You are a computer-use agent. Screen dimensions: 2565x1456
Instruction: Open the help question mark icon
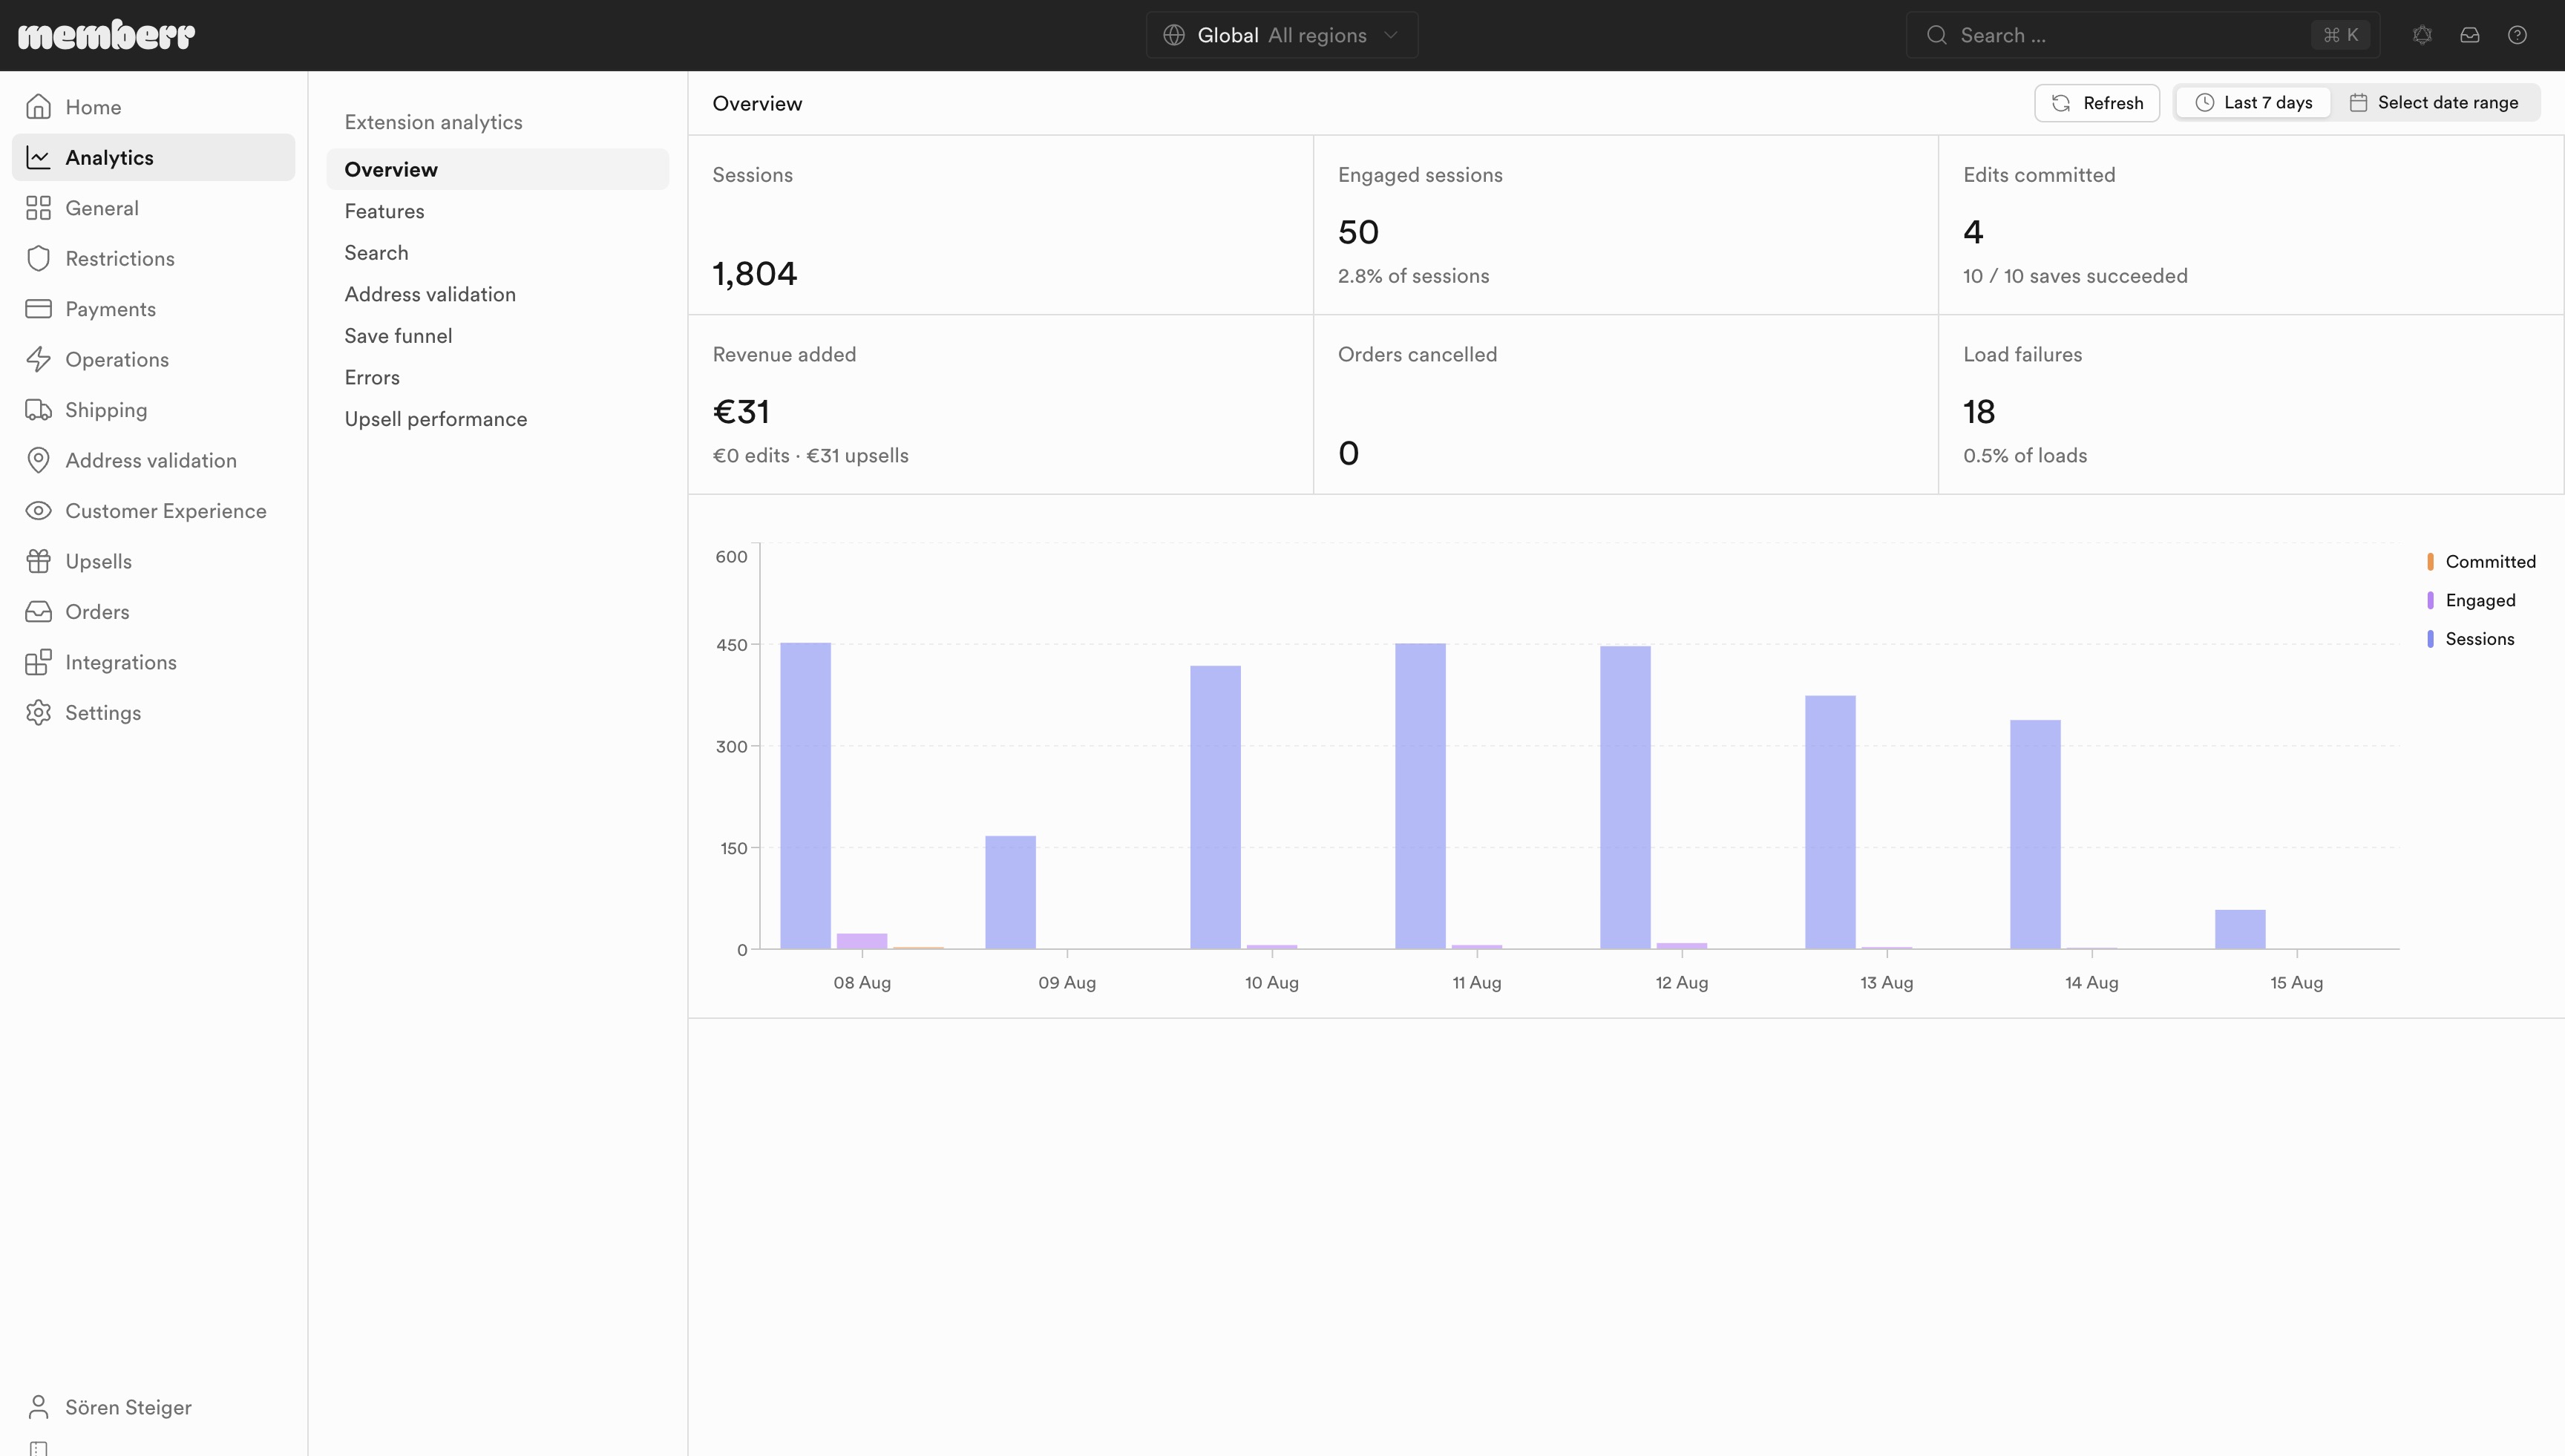(2517, 35)
